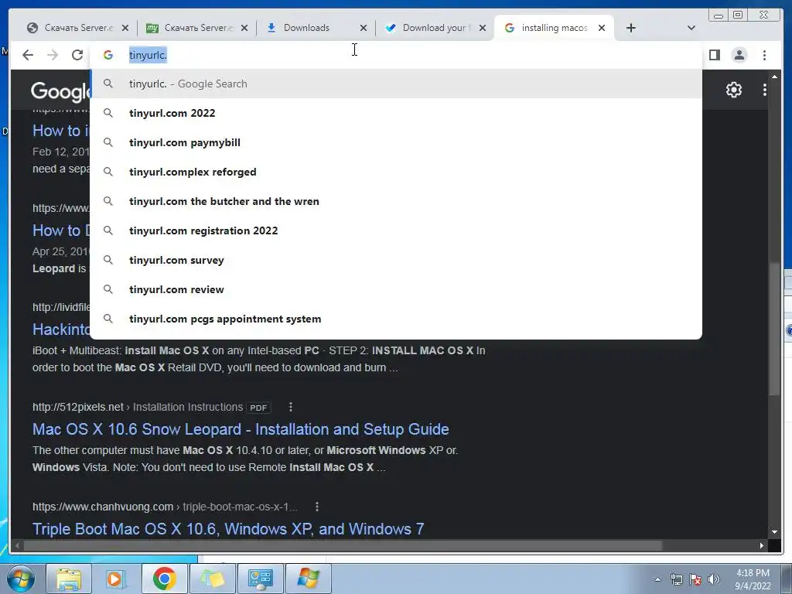The width and height of the screenshot is (792, 594).
Task: Select suggestion 'tinyurl.complex reforged'
Action: 396,172
